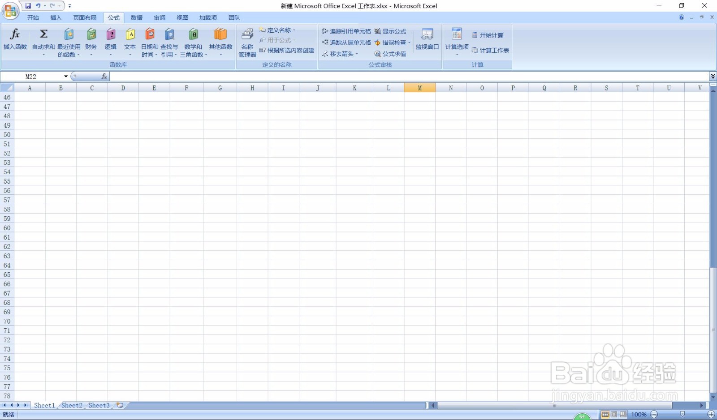Click Evaluate Formula (公式求值)
This screenshot has width=717, height=420.
(390, 54)
